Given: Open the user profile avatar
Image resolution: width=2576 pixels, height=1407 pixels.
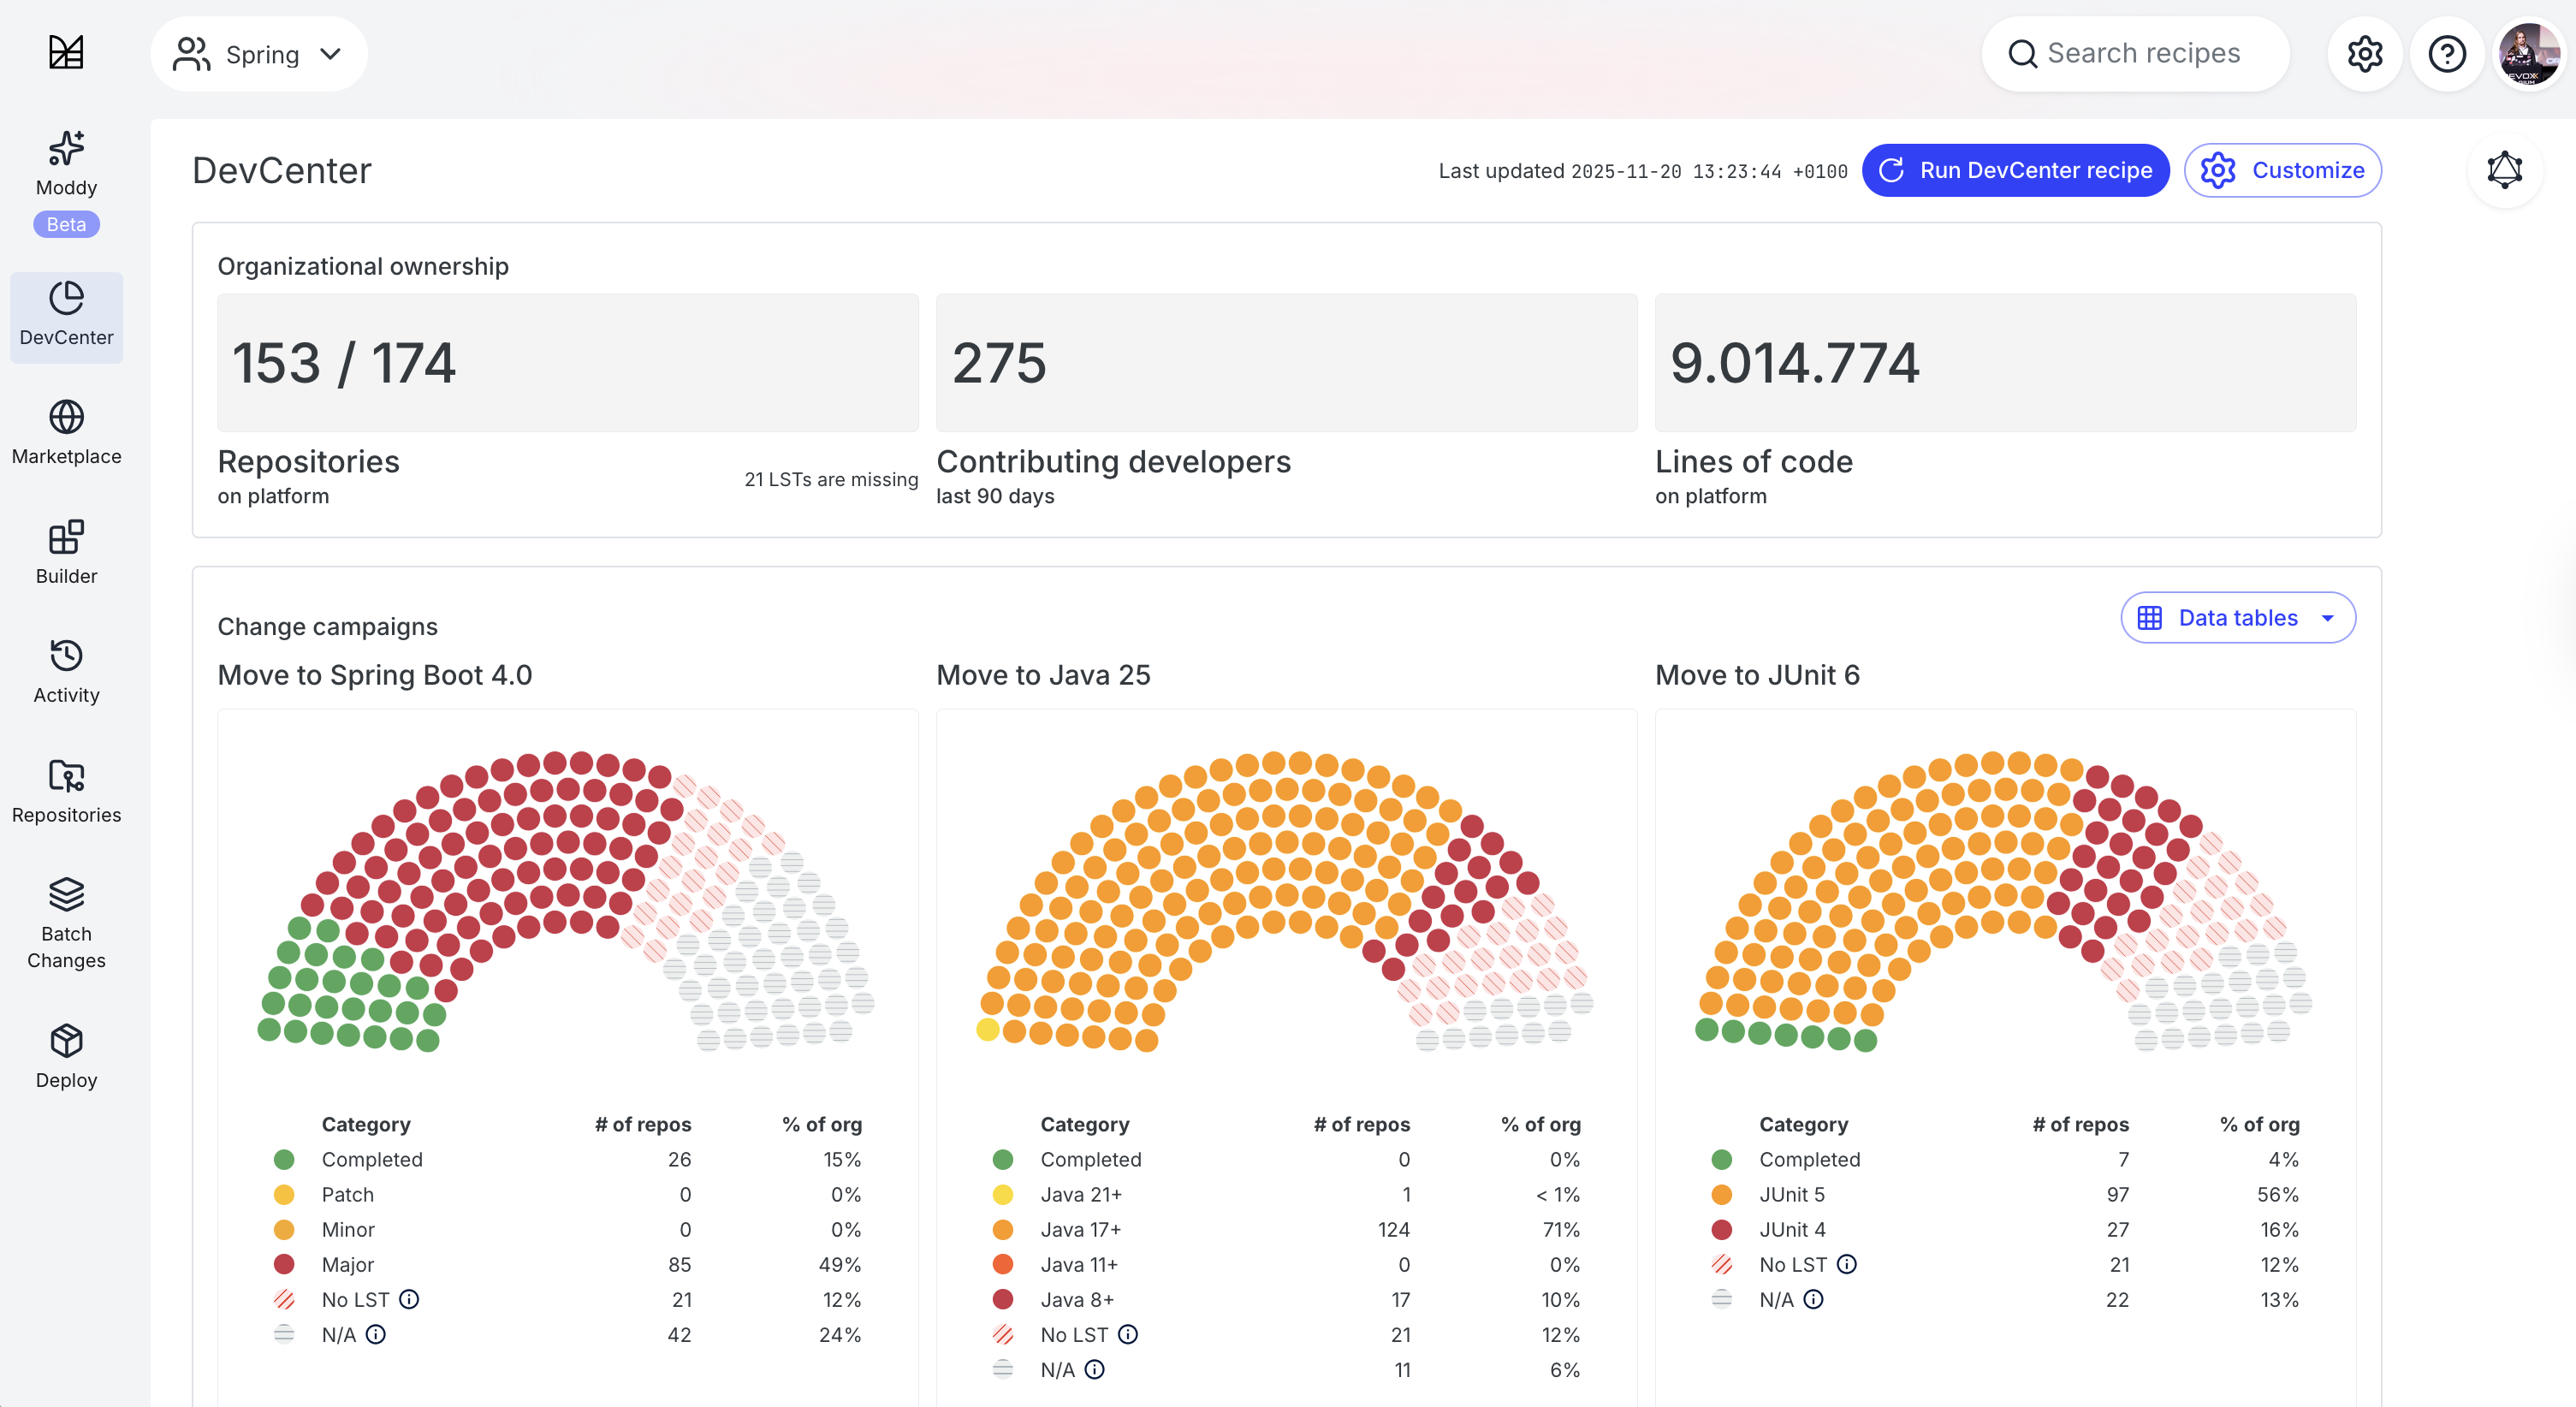Looking at the screenshot, I should pos(2527,54).
